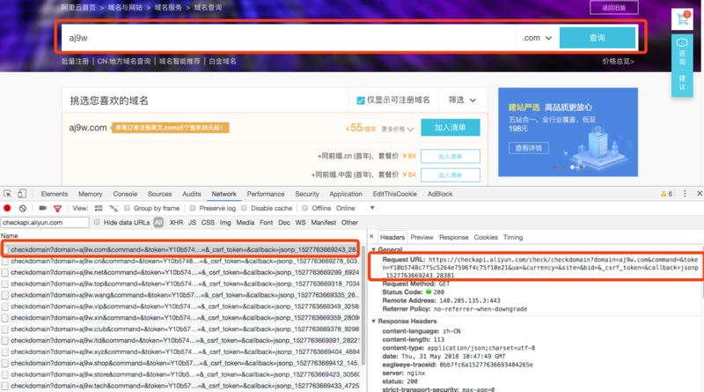704x392 pixels.
Task: Expand more prices dropdown for aj9w.com
Action: click(x=398, y=129)
